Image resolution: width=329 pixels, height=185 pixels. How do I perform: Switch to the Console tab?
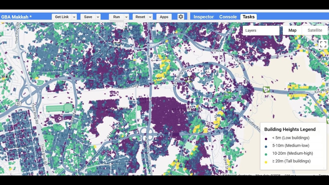(228, 17)
